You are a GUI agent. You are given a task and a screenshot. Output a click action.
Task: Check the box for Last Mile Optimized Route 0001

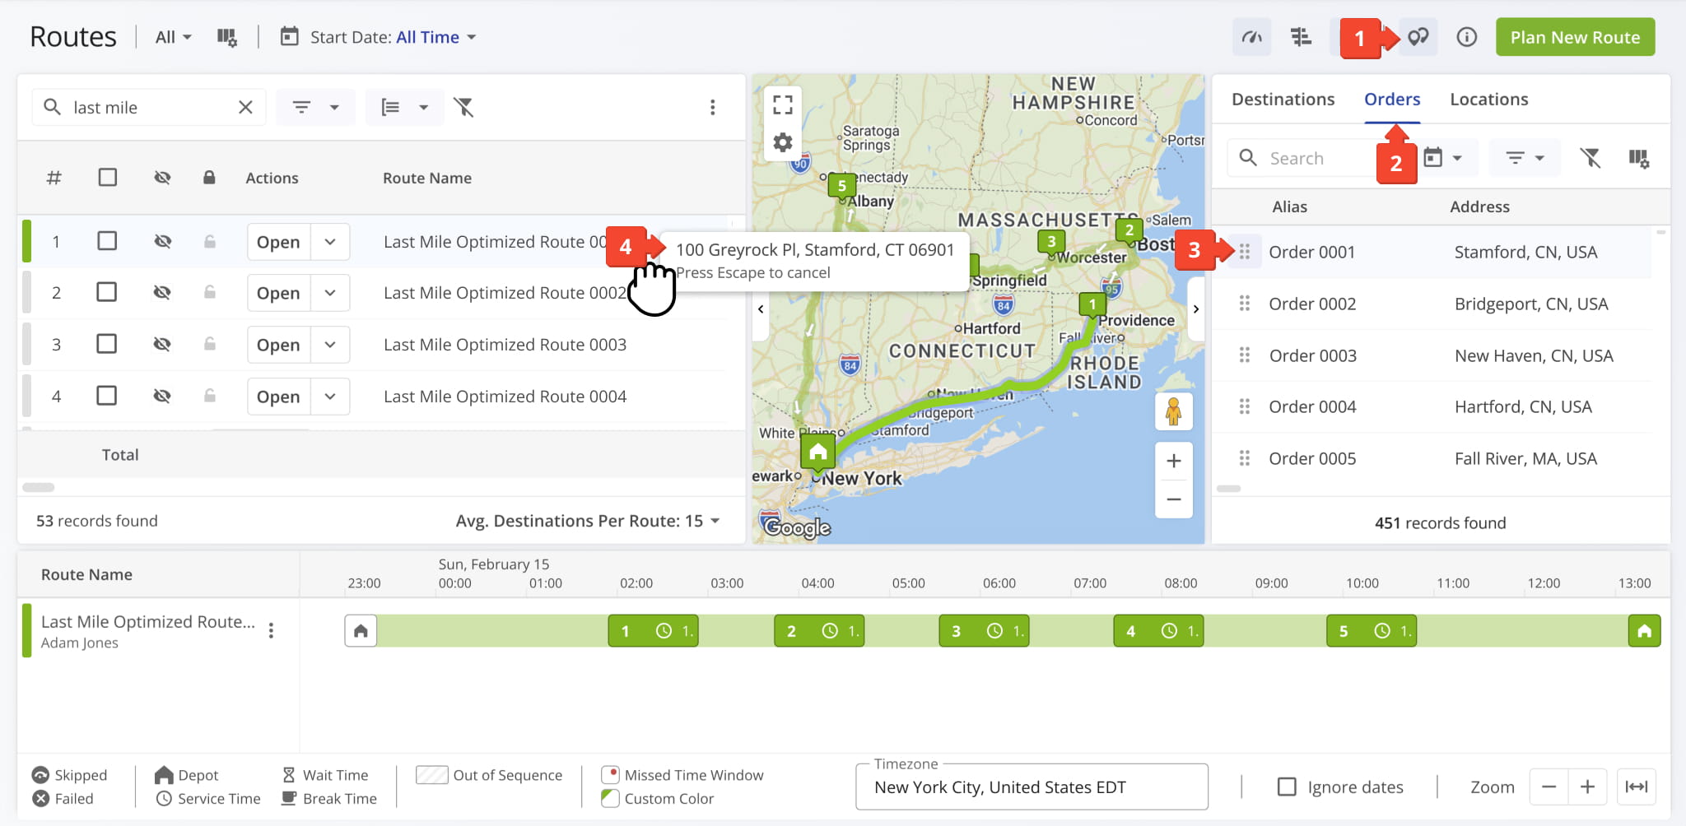[107, 241]
